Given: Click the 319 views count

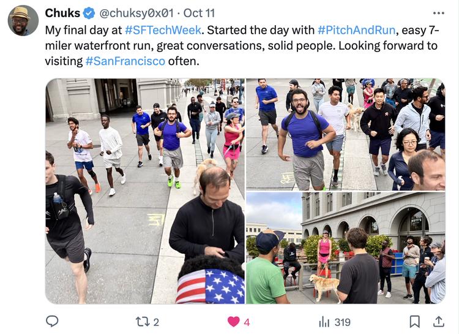Looking at the screenshot, I should [x=343, y=322].
